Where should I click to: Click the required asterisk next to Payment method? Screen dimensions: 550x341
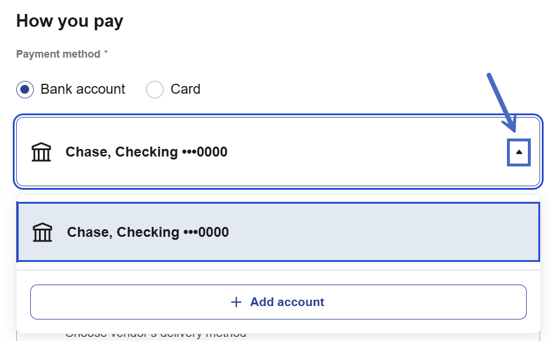click(x=106, y=54)
